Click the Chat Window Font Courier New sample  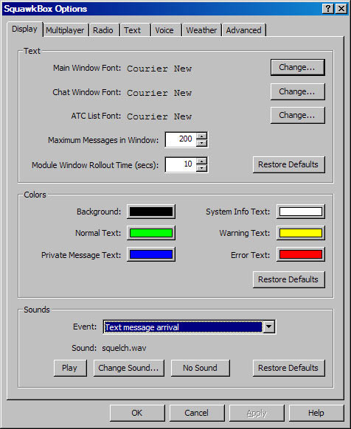pos(159,93)
